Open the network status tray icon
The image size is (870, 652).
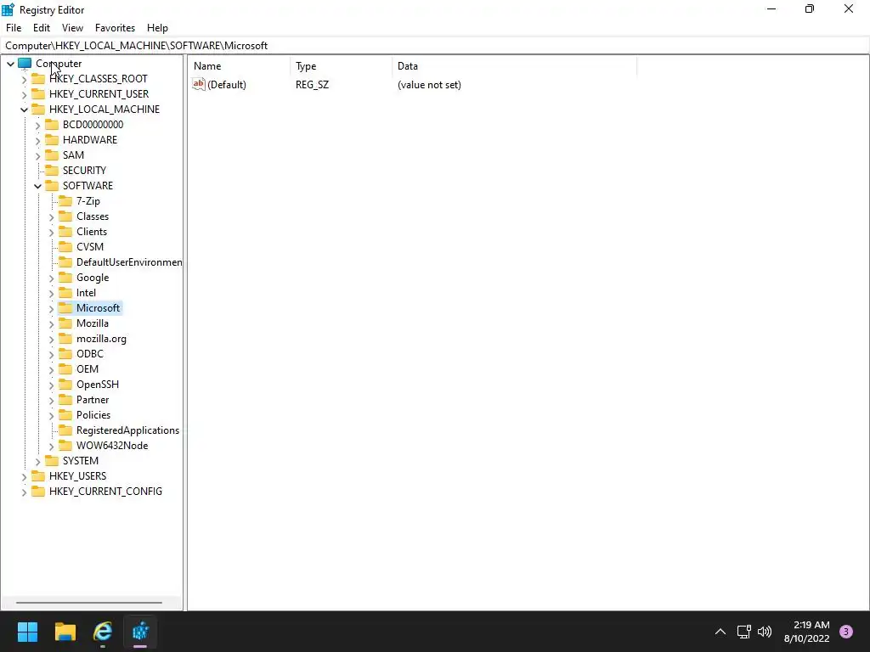[x=743, y=632]
